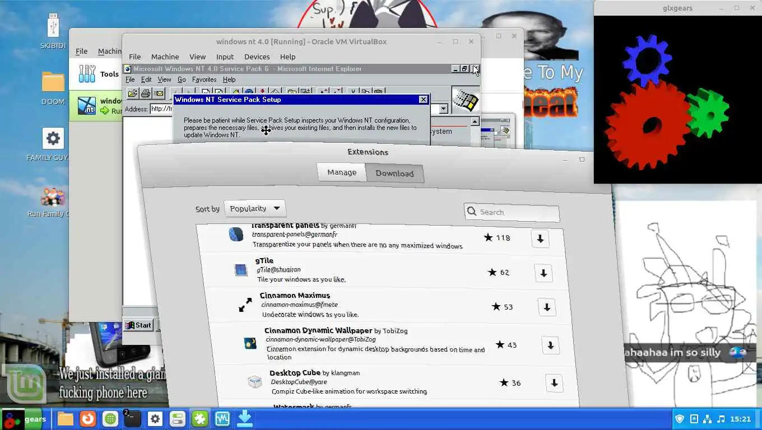Open the green app grid icon in taskbar
Image resolution: width=762 pixels, height=430 pixels.
pyautogui.click(x=110, y=419)
